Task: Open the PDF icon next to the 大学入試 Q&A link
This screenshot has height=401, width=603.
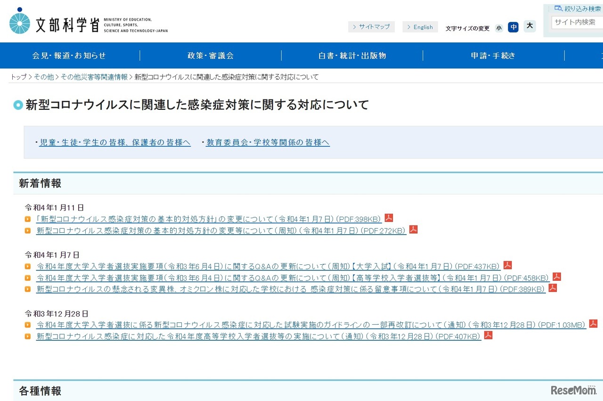Action: tap(507, 265)
